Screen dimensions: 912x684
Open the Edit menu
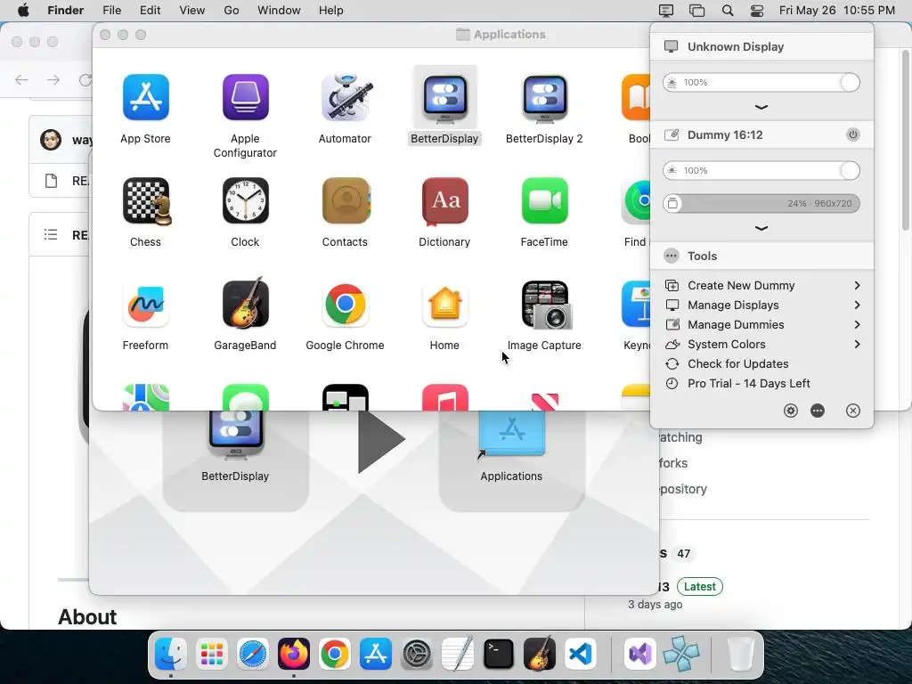coord(150,11)
